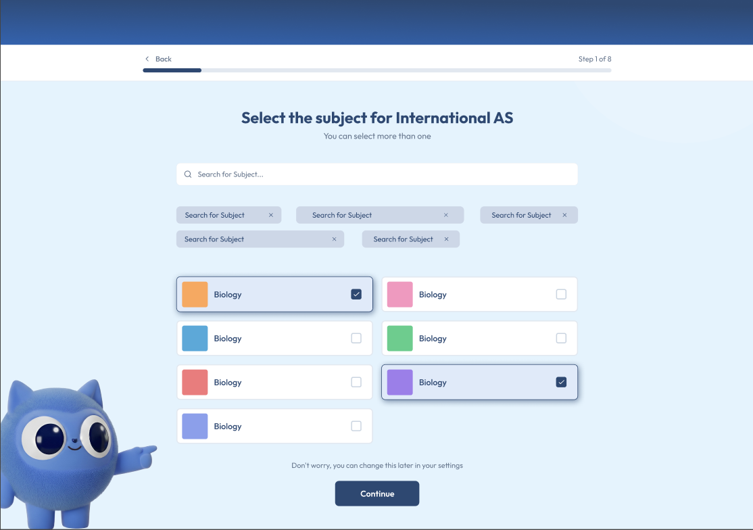Click the back chevron arrow icon
Viewport: 753px width, 530px height.
(x=147, y=59)
